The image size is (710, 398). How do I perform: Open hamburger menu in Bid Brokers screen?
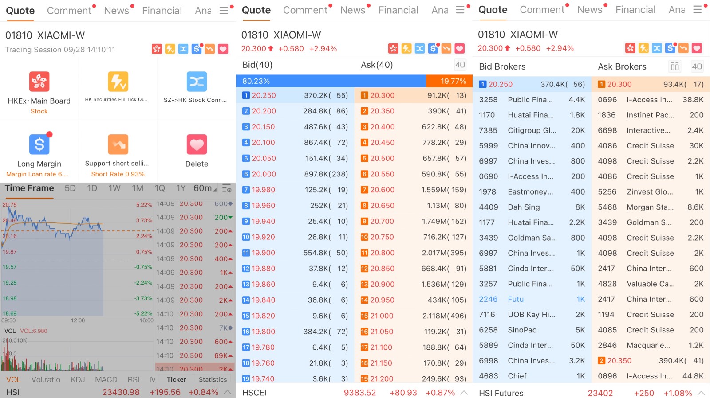tap(698, 9)
